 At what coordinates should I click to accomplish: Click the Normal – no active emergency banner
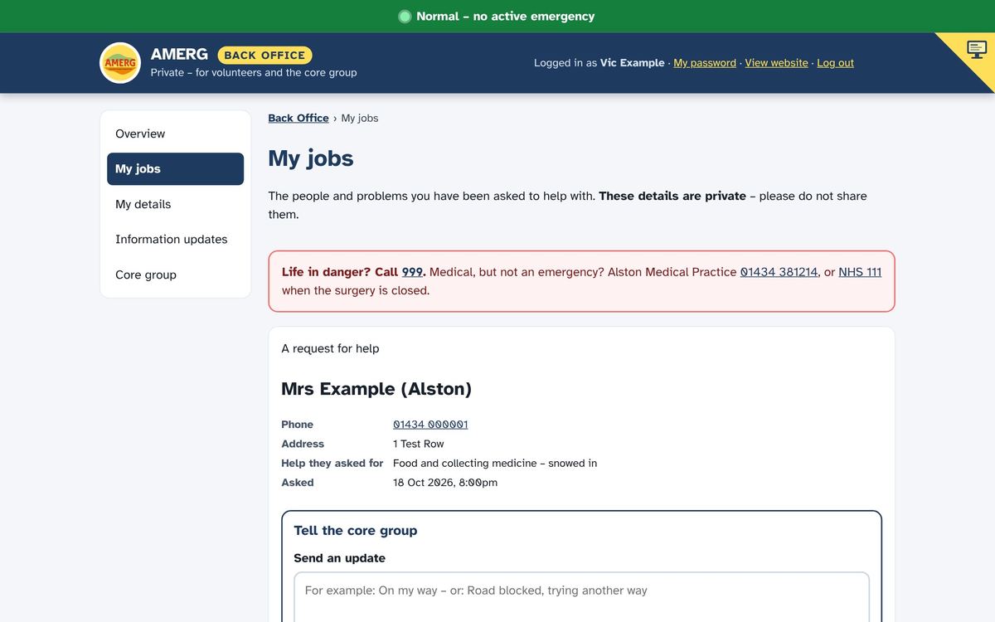(498, 17)
